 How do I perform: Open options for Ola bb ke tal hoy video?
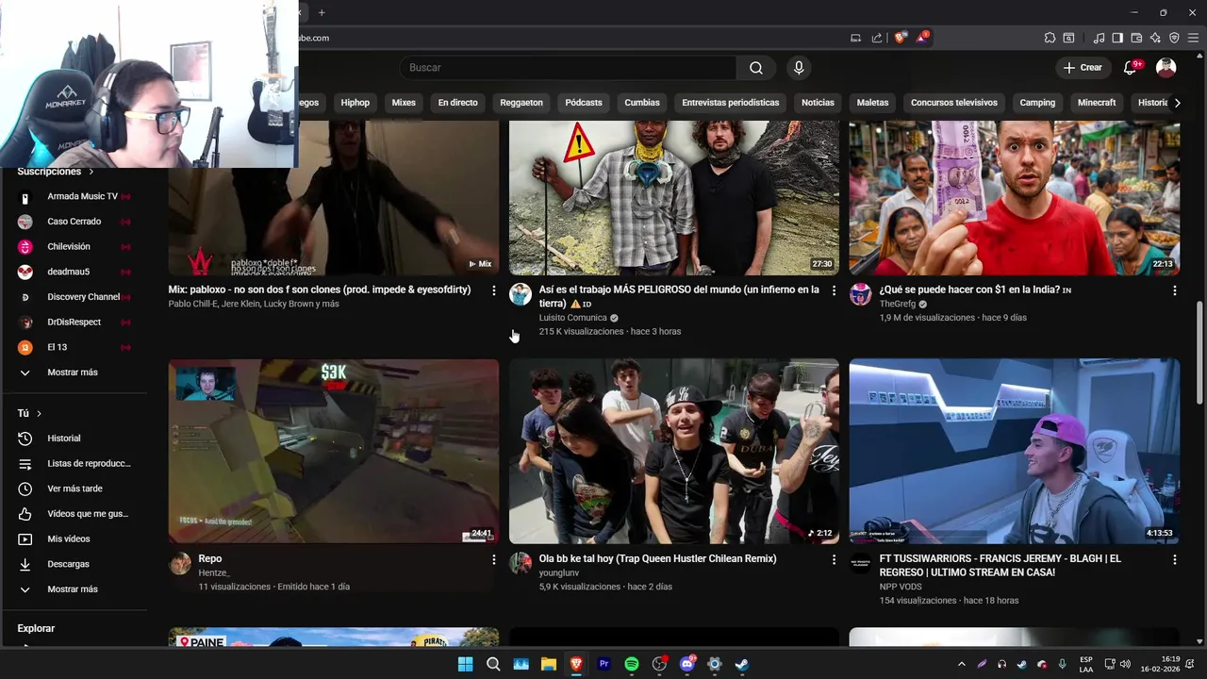(834, 559)
